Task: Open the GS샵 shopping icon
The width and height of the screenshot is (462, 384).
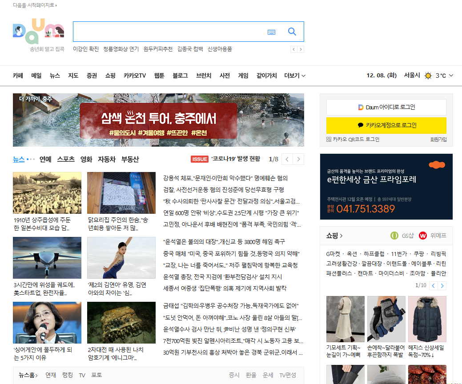Action: point(394,236)
